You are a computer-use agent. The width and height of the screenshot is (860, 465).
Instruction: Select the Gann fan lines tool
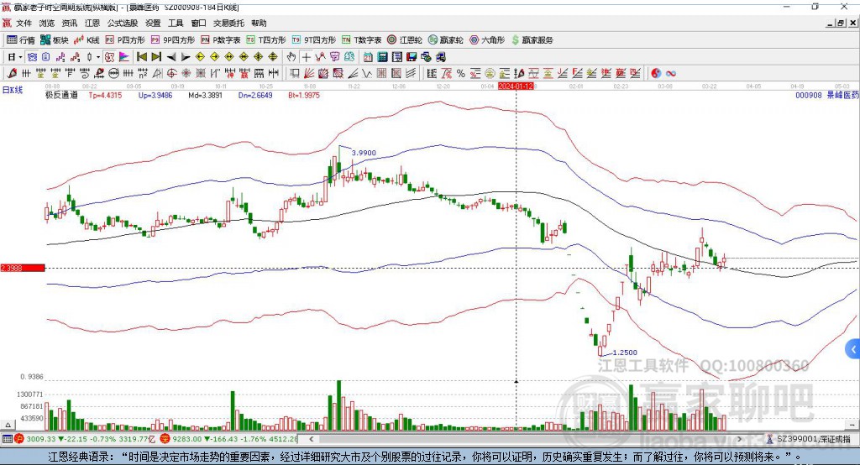point(309,73)
